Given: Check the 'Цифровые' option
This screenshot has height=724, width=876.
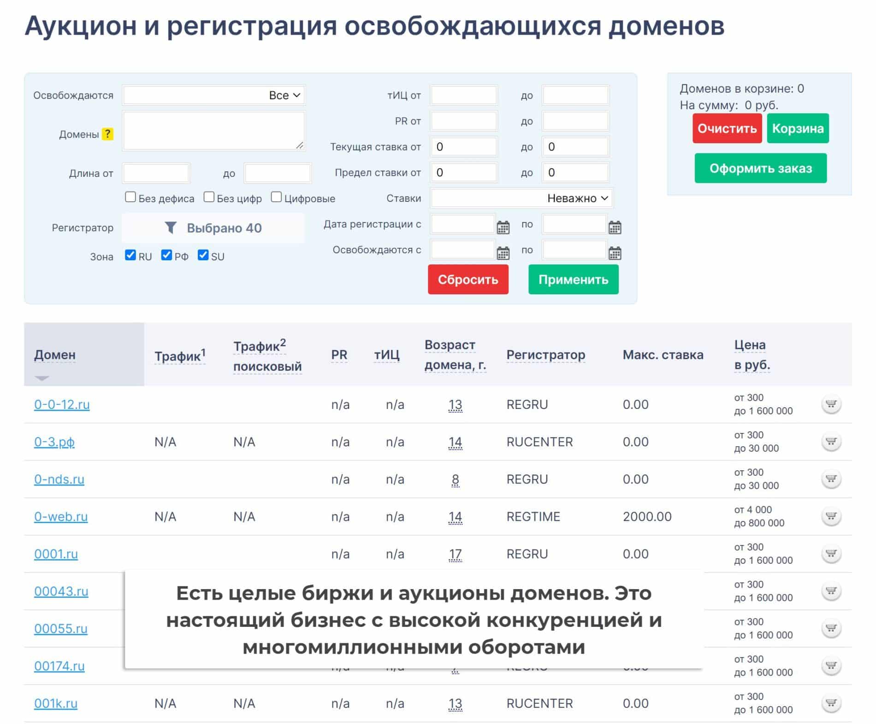Looking at the screenshot, I should [276, 198].
